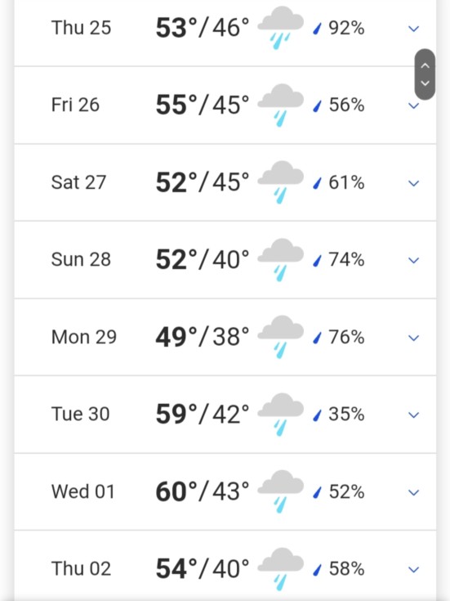Open the Sun 28 day label
This screenshot has width=450, height=601.
point(81,259)
